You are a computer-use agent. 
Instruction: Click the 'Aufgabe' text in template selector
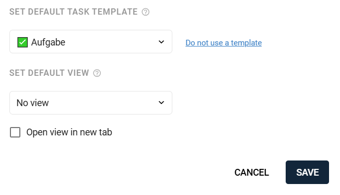48,42
